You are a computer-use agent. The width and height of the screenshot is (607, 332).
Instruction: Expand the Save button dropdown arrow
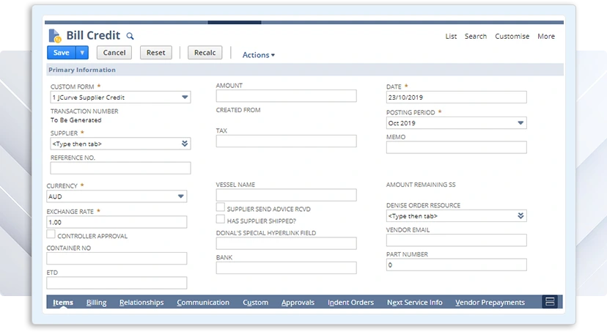pos(82,53)
